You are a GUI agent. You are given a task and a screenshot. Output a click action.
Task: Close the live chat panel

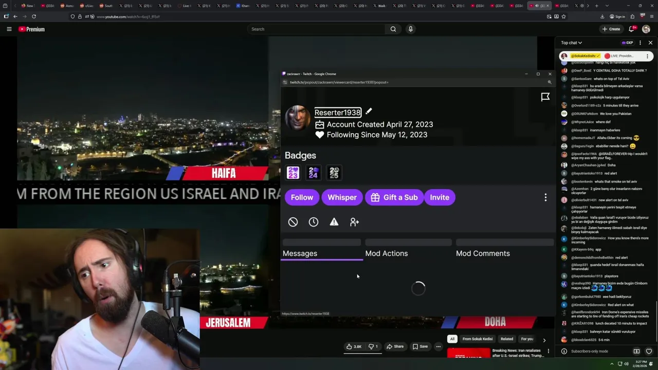pos(650,43)
